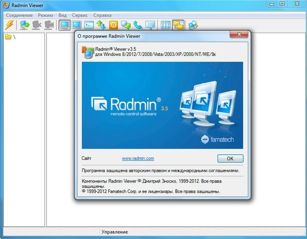This screenshot has width=307, height=239.
Task: Click OK in the About dialog
Action: pyautogui.click(x=230, y=158)
